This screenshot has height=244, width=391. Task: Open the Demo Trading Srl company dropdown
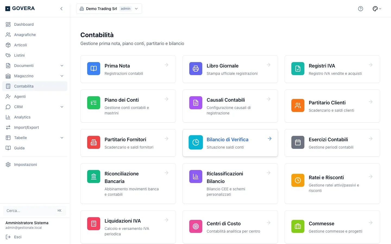pyautogui.click(x=109, y=9)
